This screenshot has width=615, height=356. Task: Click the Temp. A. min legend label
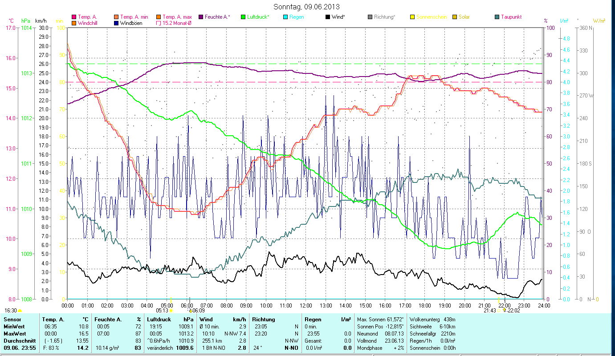click(134, 17)
